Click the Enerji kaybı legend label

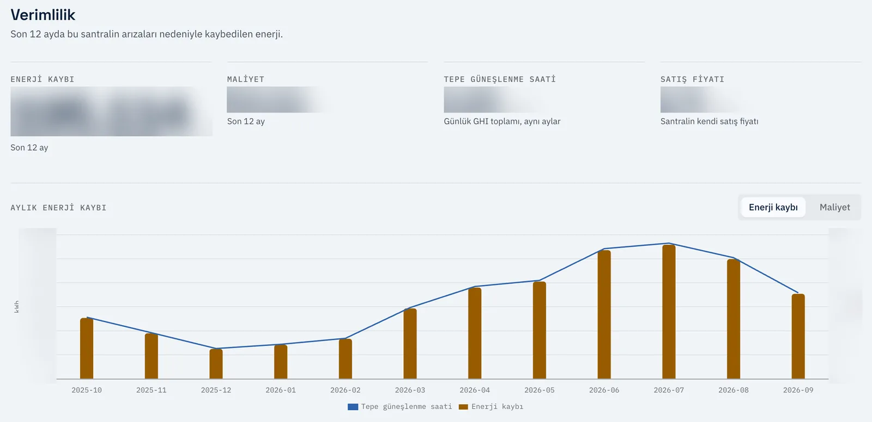497,407
